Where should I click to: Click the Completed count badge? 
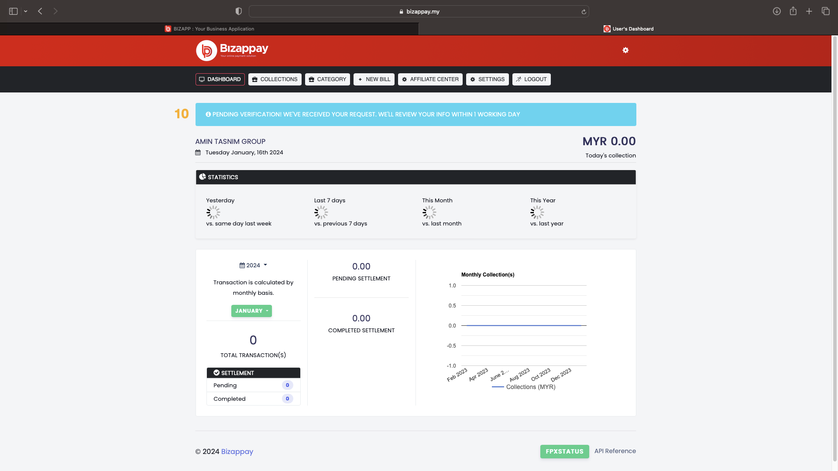tap(287, 399)
